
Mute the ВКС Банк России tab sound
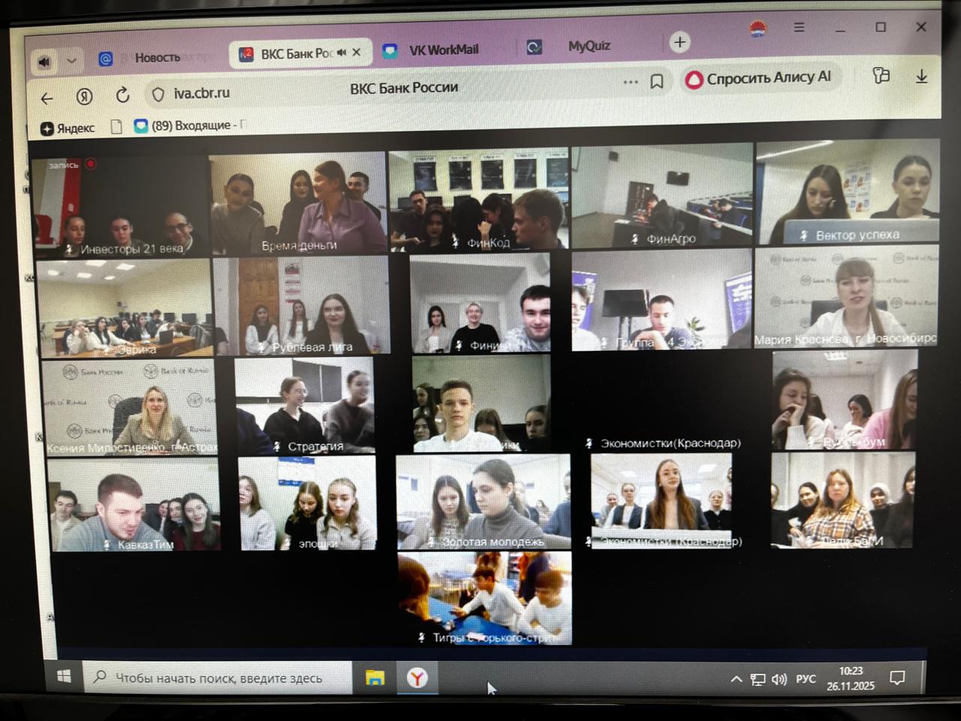342,53
